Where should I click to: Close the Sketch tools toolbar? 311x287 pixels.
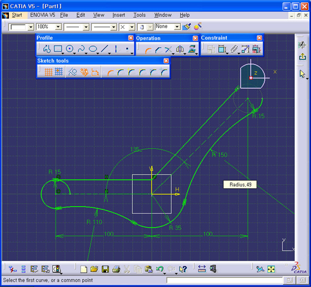[166, 61]
